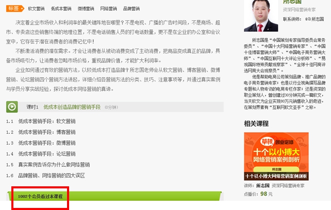The width and height of the screenshot is (331, 210).
Task: Click the green play icon beside 课时1
Action: coord(12,107)
